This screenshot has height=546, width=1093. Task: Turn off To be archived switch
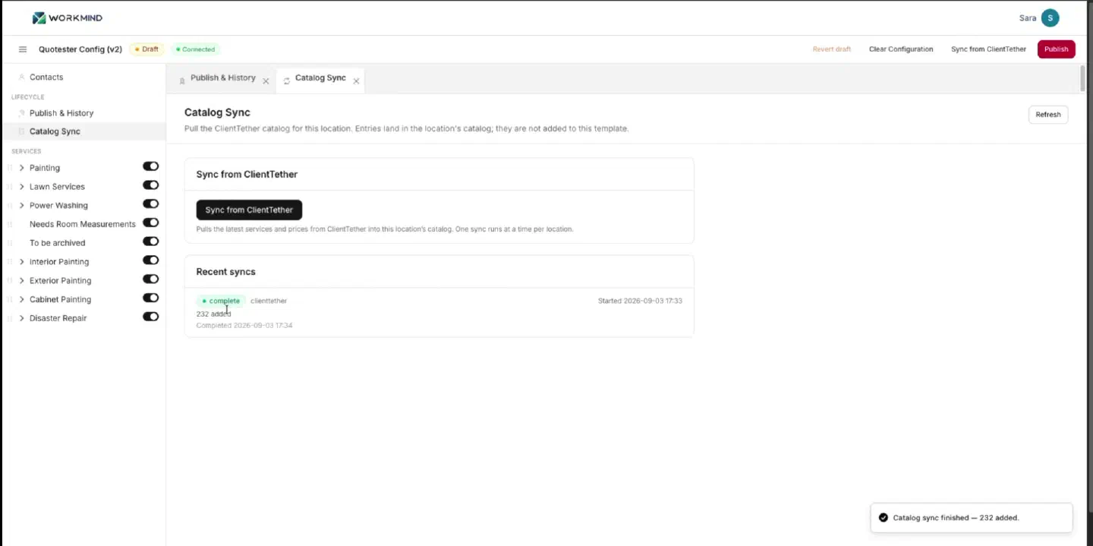[151, 241]
